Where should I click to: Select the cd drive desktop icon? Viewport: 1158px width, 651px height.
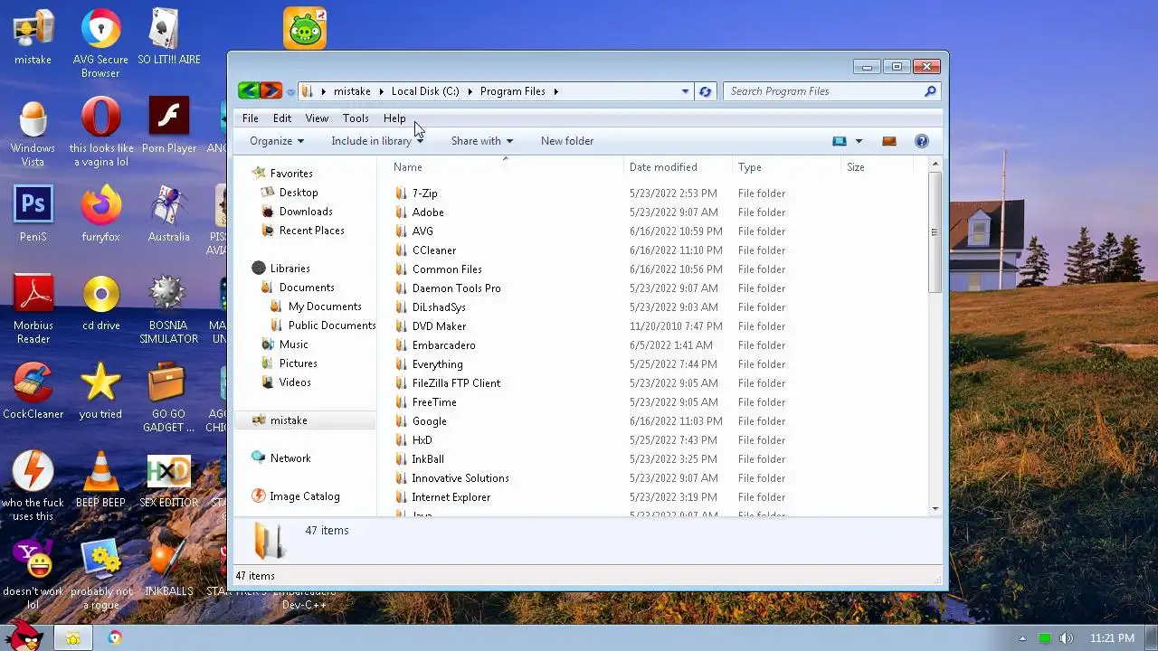(x=100, y=302)
